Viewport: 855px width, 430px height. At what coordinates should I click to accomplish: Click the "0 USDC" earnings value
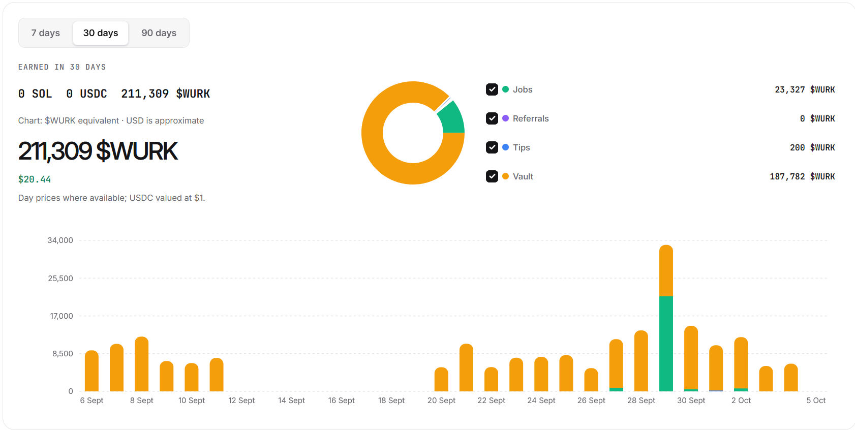click(86, 94)
